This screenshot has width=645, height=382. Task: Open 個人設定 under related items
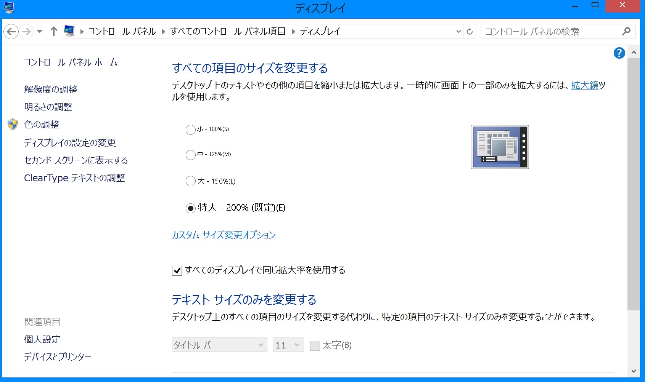click(42, 339)
